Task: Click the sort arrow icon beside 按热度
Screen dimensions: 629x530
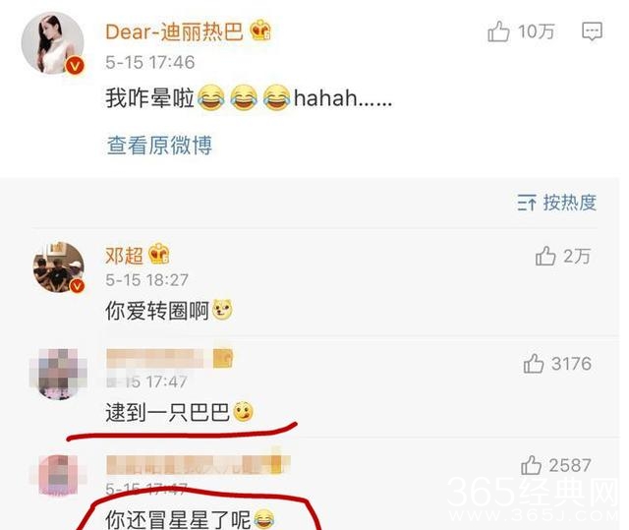Action: (527, 203)
